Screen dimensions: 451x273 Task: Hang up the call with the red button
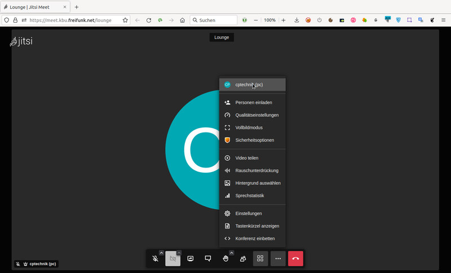[x=295, y=259]
